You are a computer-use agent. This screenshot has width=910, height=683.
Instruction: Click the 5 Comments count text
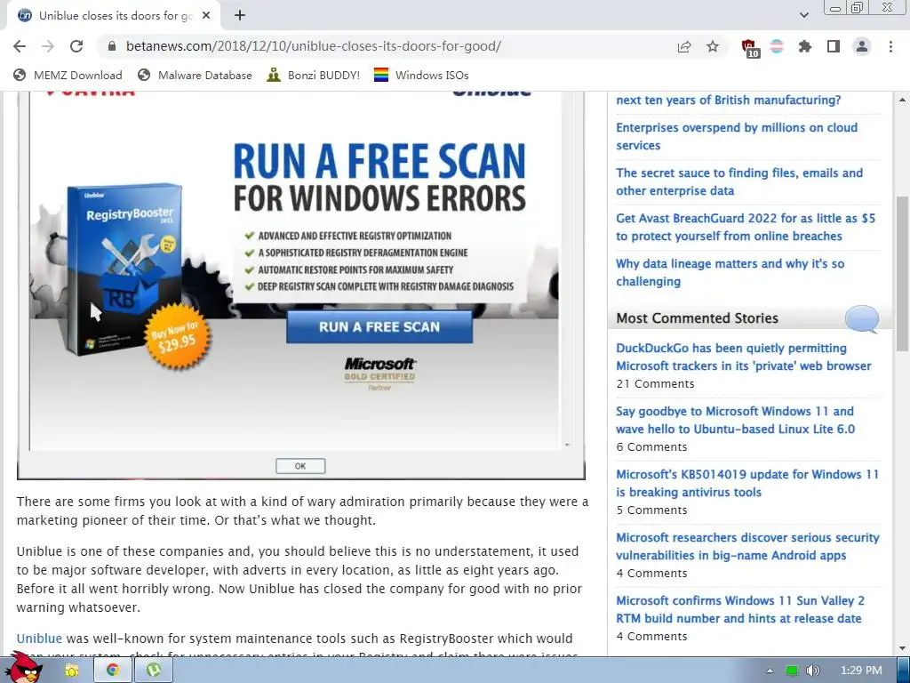651,510
